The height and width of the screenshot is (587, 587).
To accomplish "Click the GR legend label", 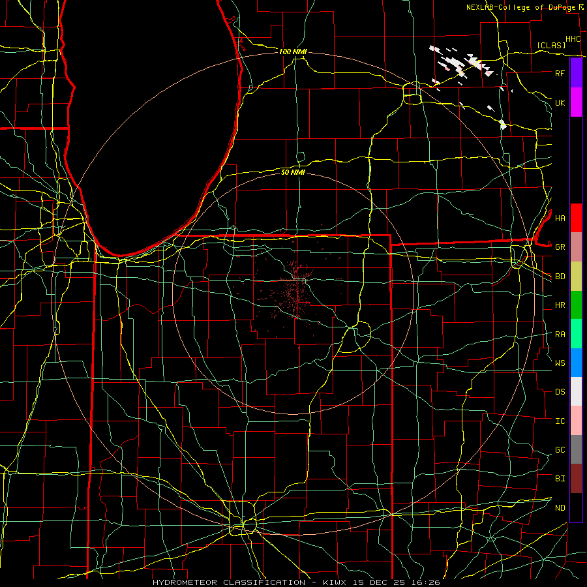I will coord(560,247).
